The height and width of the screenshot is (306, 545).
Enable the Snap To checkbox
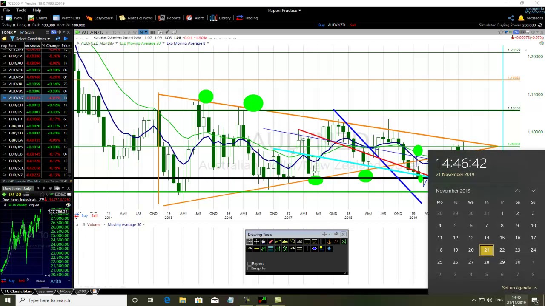pyautogui.click(x=250, y=269)
